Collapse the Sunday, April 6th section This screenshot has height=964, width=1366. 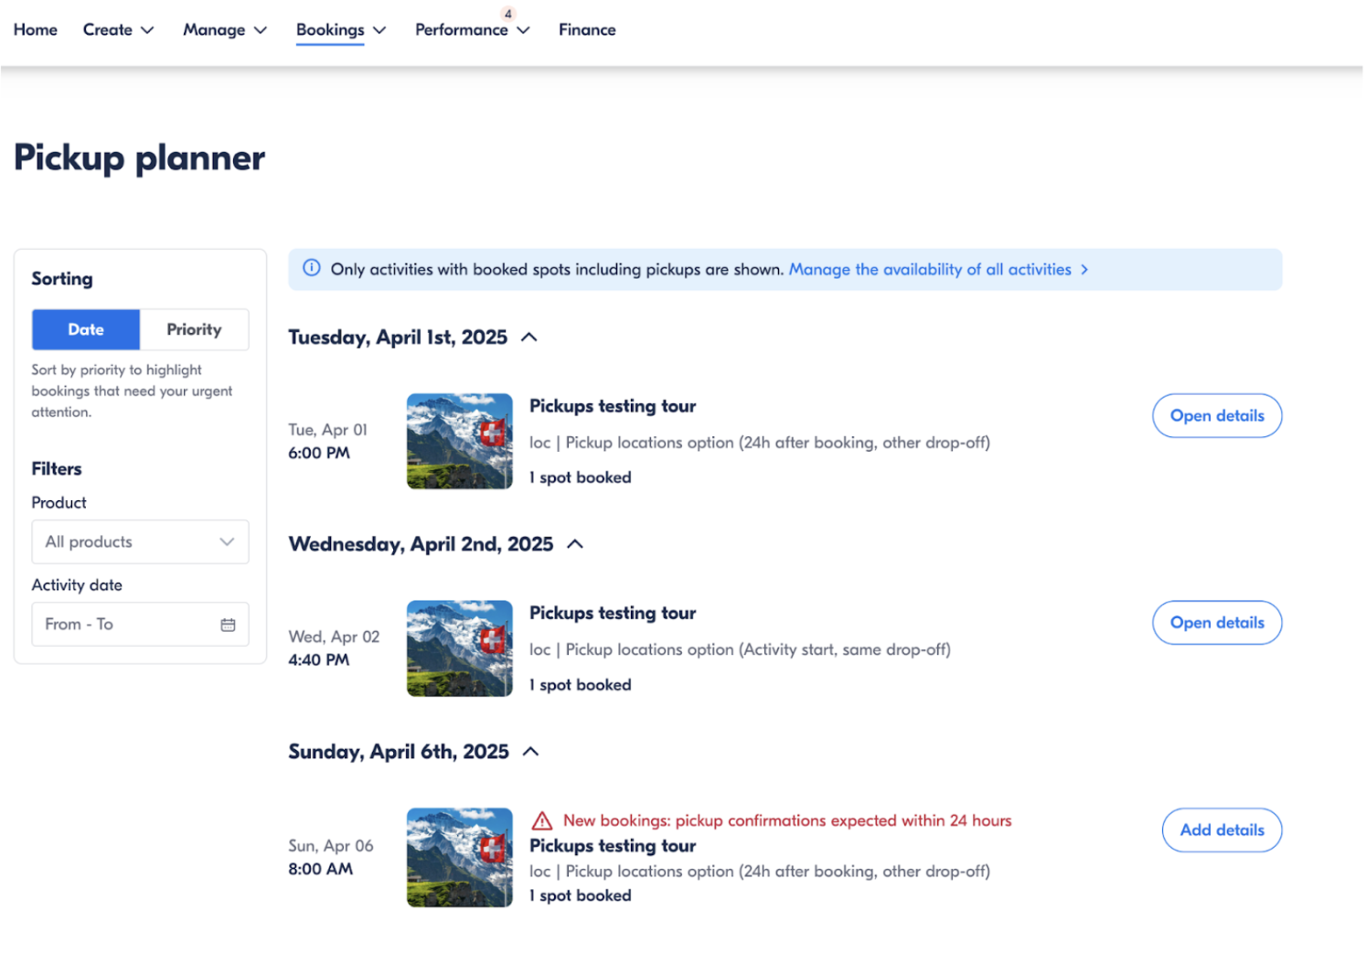coord(530,752)
